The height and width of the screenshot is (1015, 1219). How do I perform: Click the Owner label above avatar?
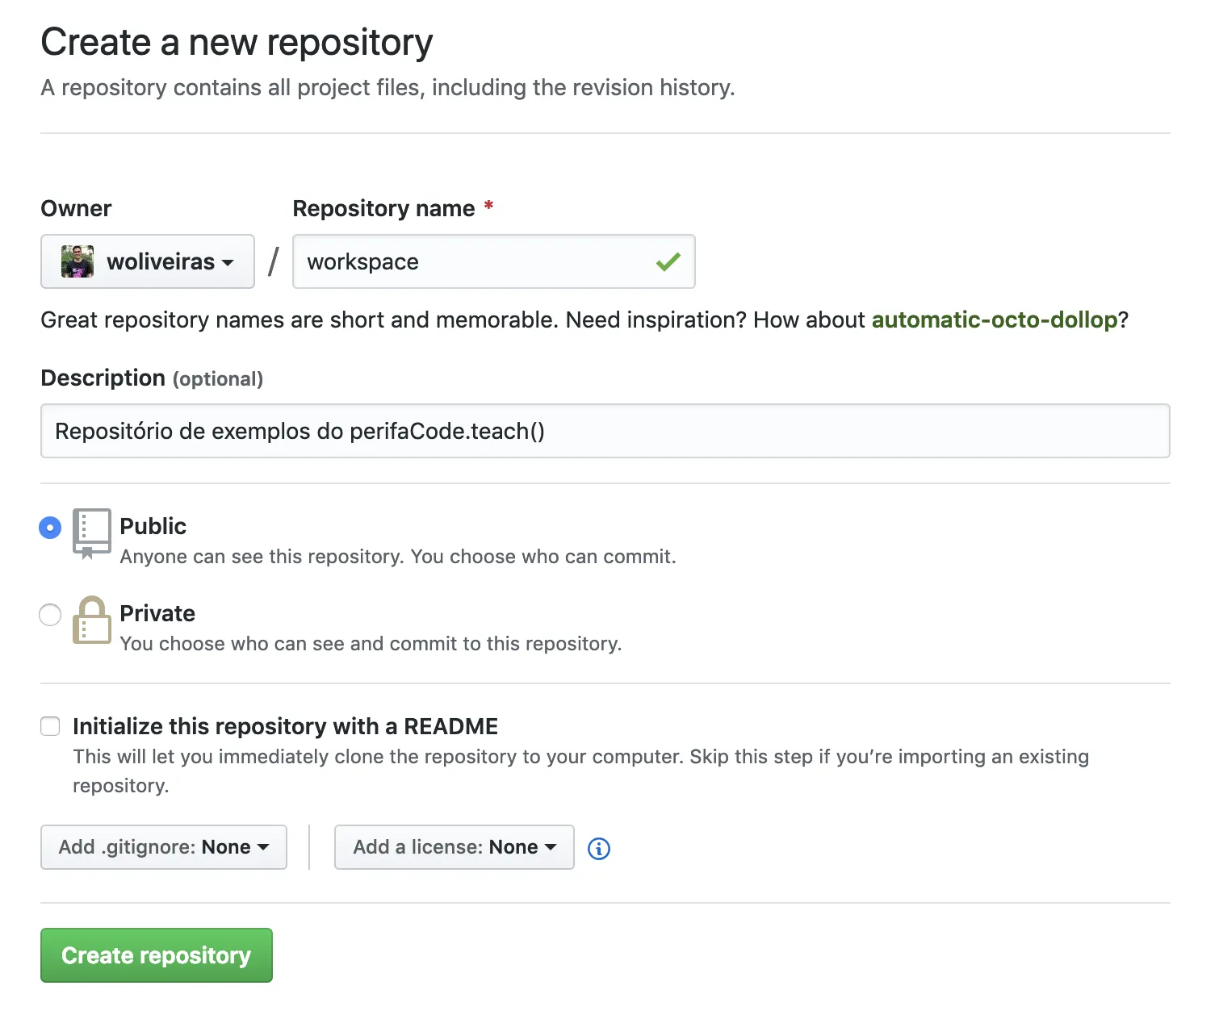75,208
